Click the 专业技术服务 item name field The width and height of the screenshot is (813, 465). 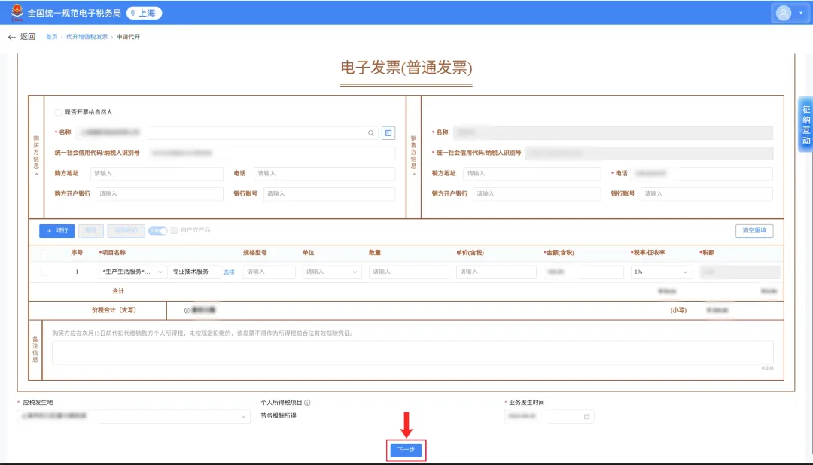pos(194,272)
